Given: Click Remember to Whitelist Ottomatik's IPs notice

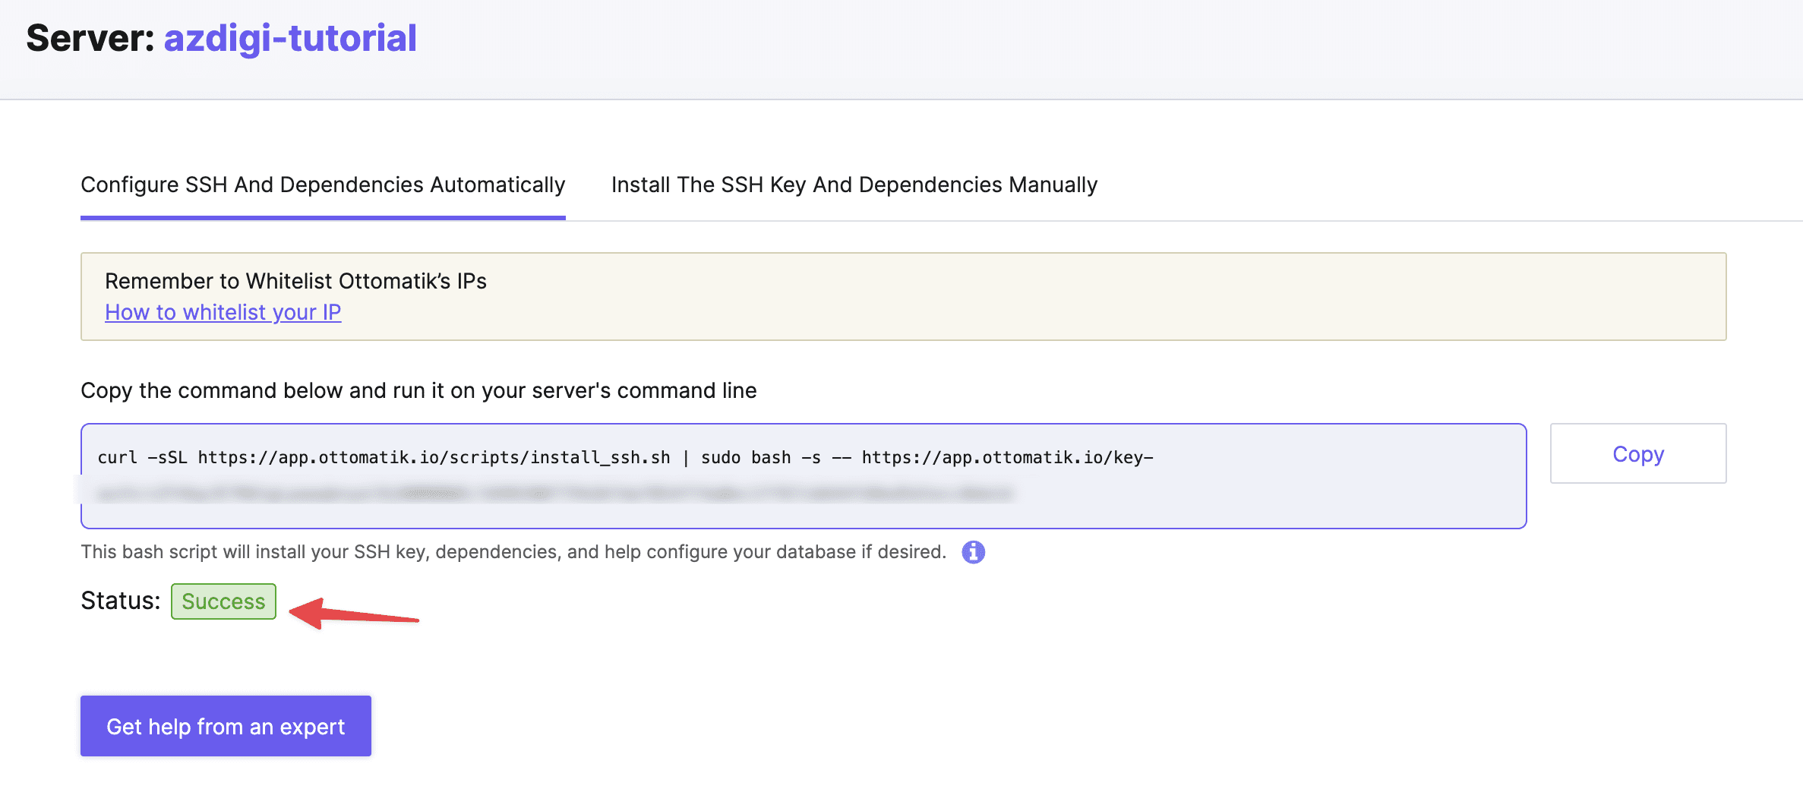Looking at the screenshot, I should [295, 281].
